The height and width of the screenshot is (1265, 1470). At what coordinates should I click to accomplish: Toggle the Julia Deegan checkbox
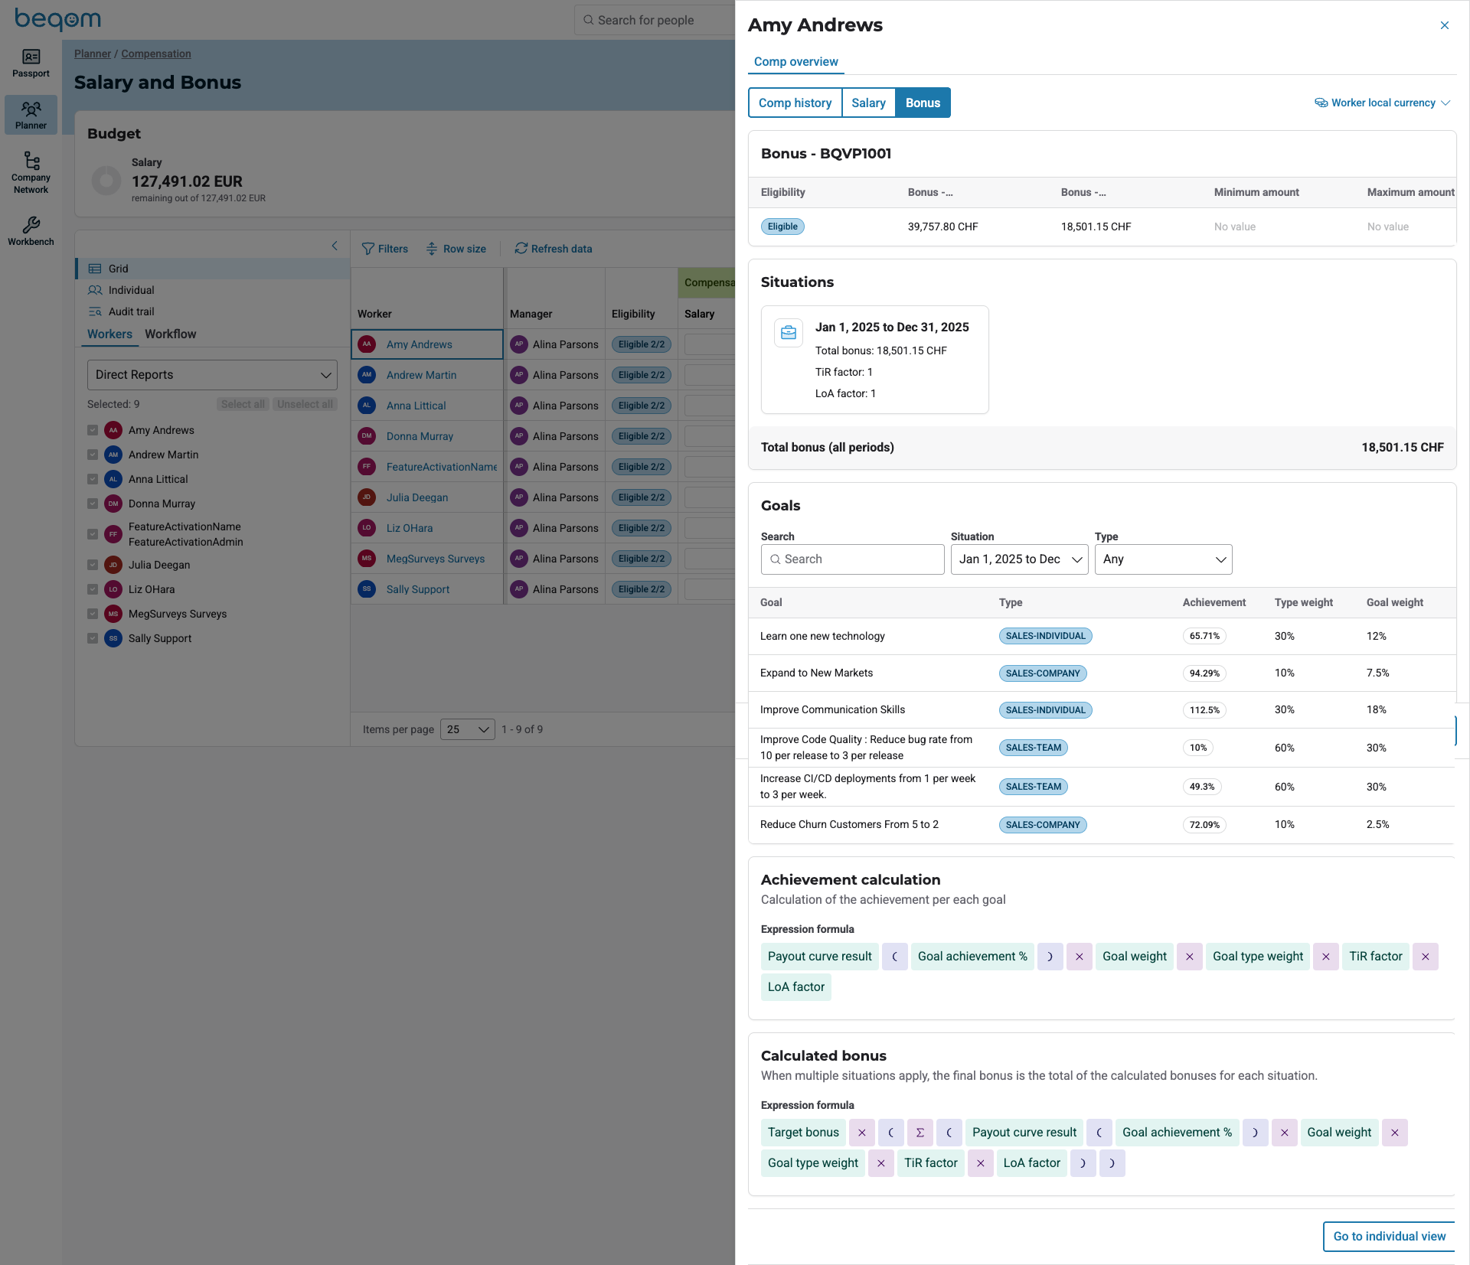click(93, 565)
